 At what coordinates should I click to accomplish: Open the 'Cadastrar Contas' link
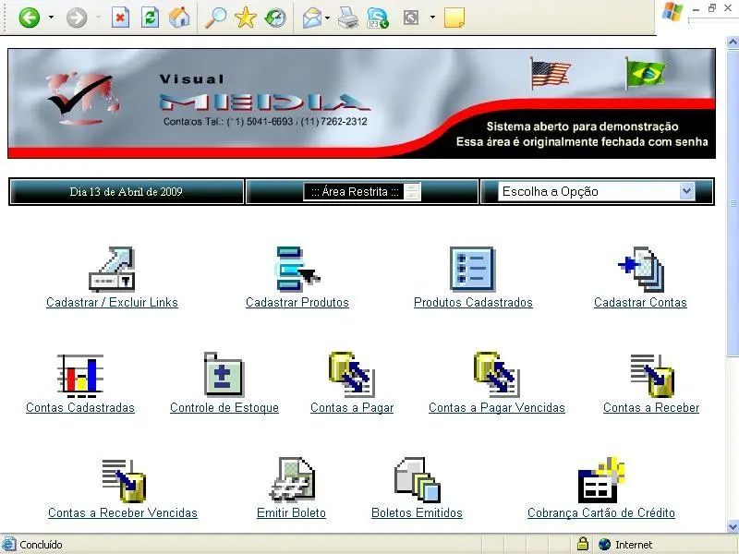coord(640,303)
